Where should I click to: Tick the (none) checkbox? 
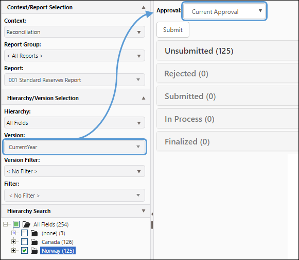click(x=24, y=233)
